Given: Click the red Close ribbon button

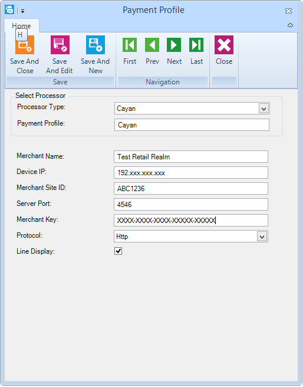Looking at the screenshot, I should 224,45.
